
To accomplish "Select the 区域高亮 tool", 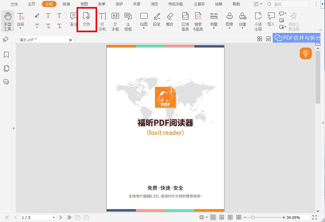I will pos(185,20).
